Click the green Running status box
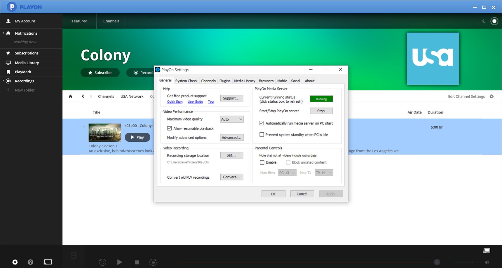 click(321, 99)
